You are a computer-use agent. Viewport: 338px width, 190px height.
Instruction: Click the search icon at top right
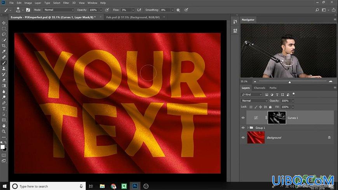click(x=317, y=10)
